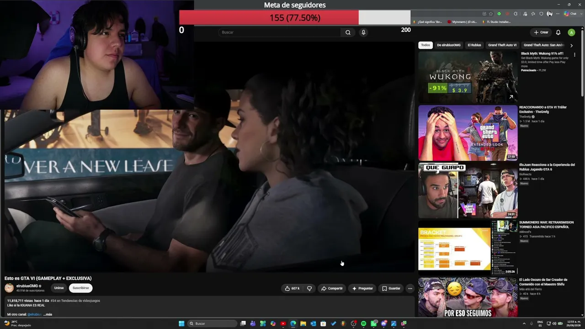
Task: Open more actions ellipsis under video
Action: point(410,288)
